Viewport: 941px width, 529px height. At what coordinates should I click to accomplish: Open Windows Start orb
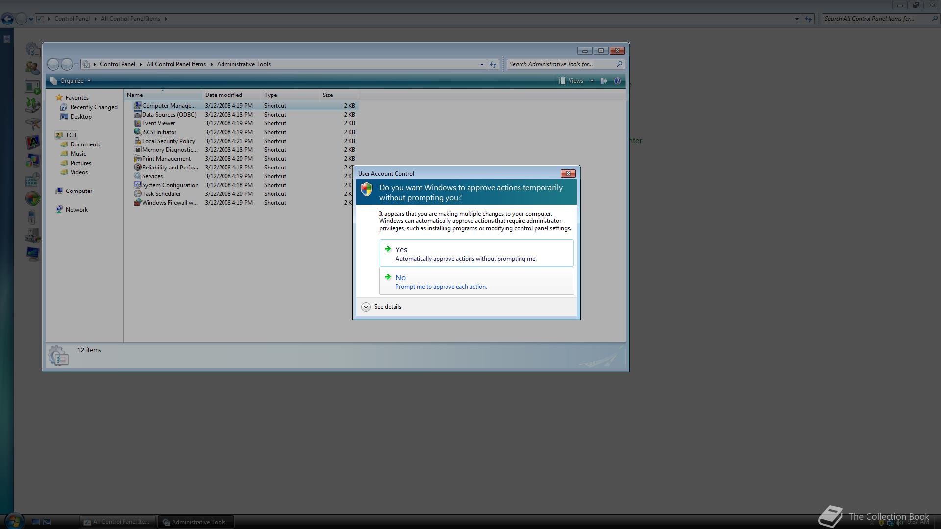(14, 521)
